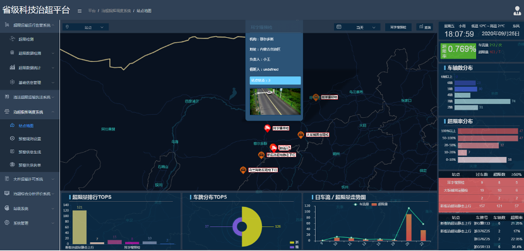Open the road camera thumbnail in station popup
Screen dimensions: 524x251
pyautogui.click(x=275, y=102)
